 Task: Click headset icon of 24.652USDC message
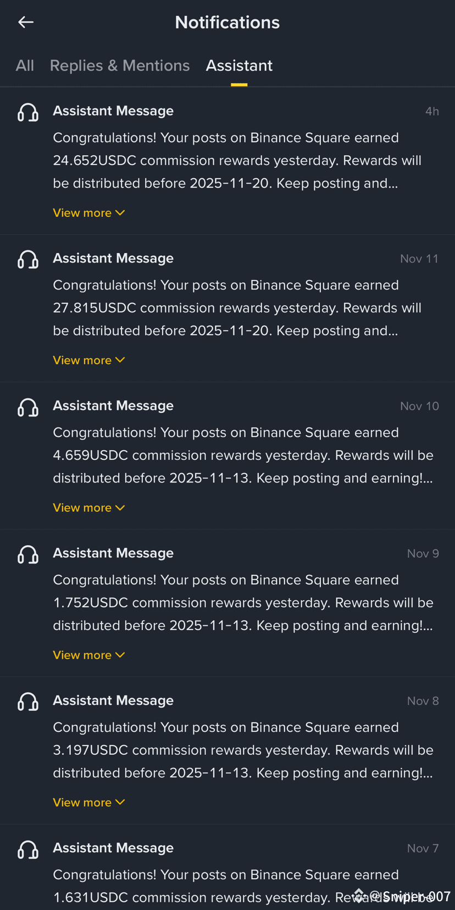[x=28, y=112]
